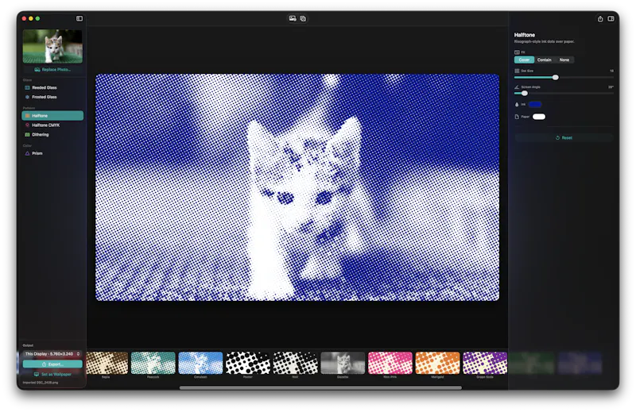Set Fit mode to Cover
636x412 pixels.
tap(524, 60)
